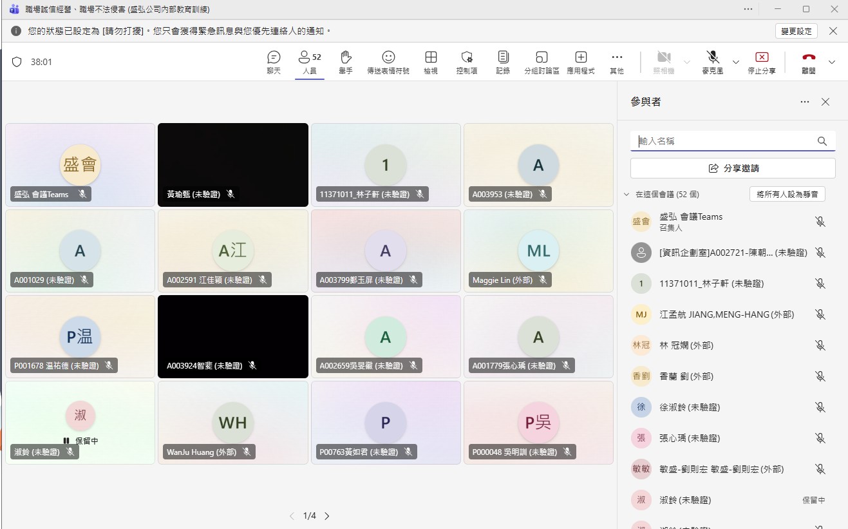
Task: Collapse the 在這個會議 (52 個) participant list
Action: [x=626, y=194]
